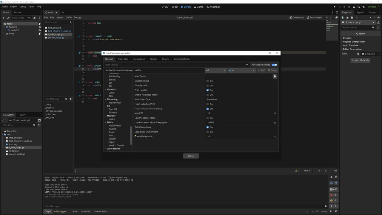
Task: Collapse the Network category in settings tree
Action: click(x=105, y=90)
